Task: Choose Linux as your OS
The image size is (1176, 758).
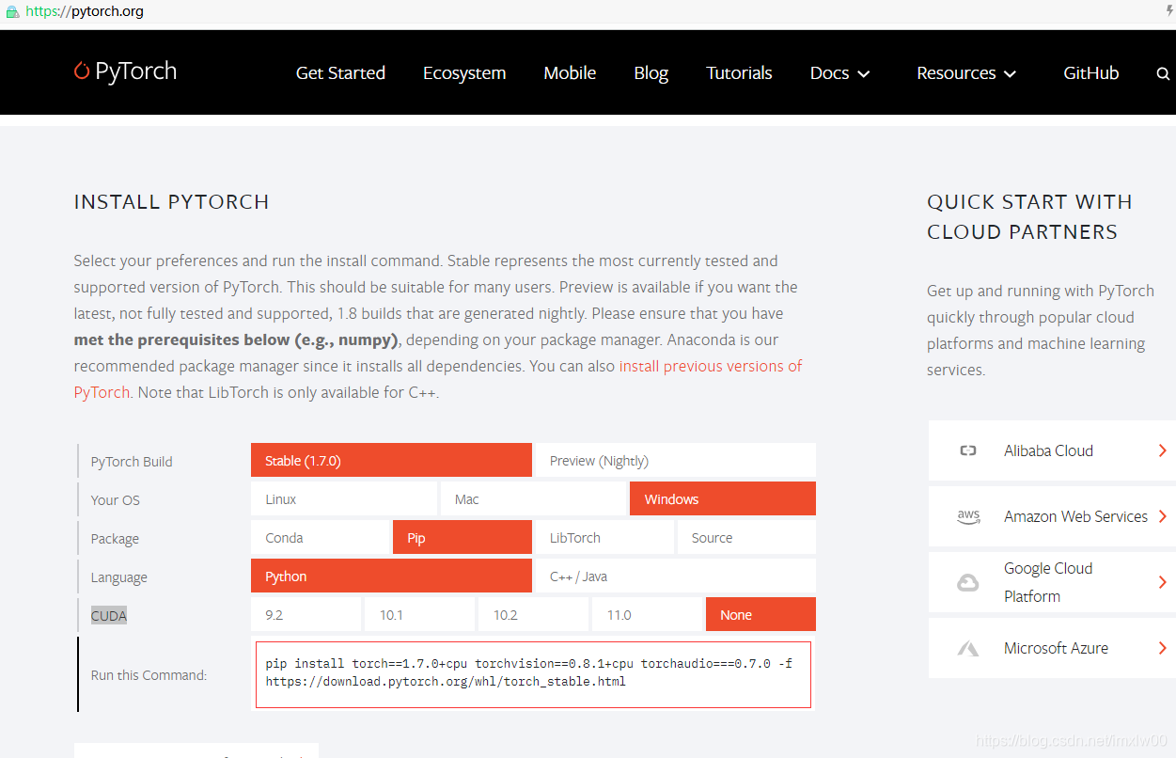Action: (x=344, y=499)
